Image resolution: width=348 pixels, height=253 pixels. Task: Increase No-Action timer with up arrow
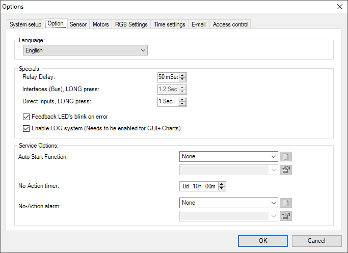222,184
